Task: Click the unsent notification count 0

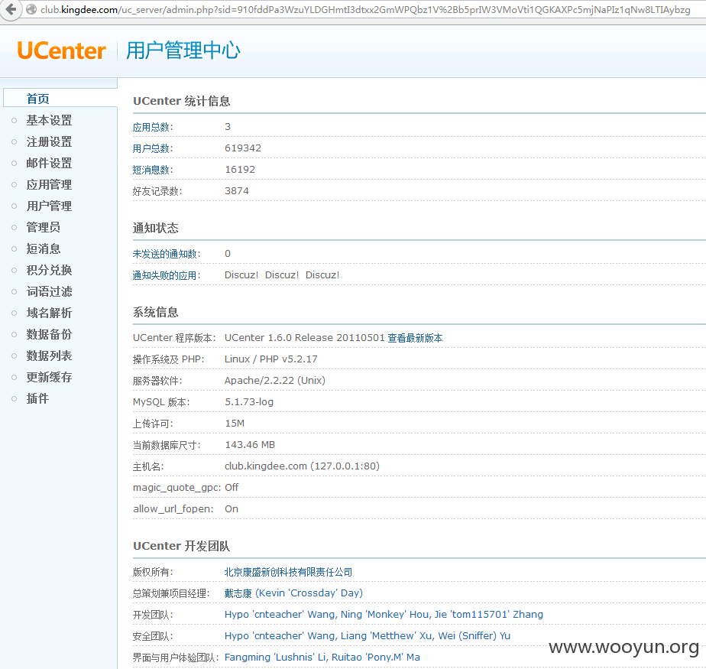Action: [228, 254]
